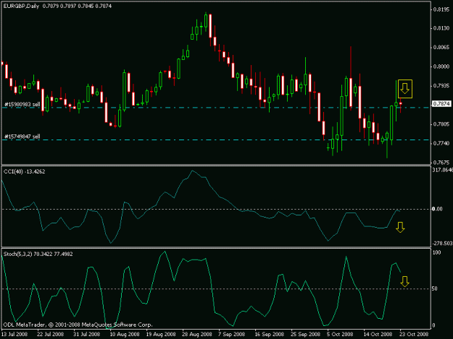Viewport: 453px width, 339px height.
Task: Click the 25 Sep 2008 date label
Action: click(305, 334)
